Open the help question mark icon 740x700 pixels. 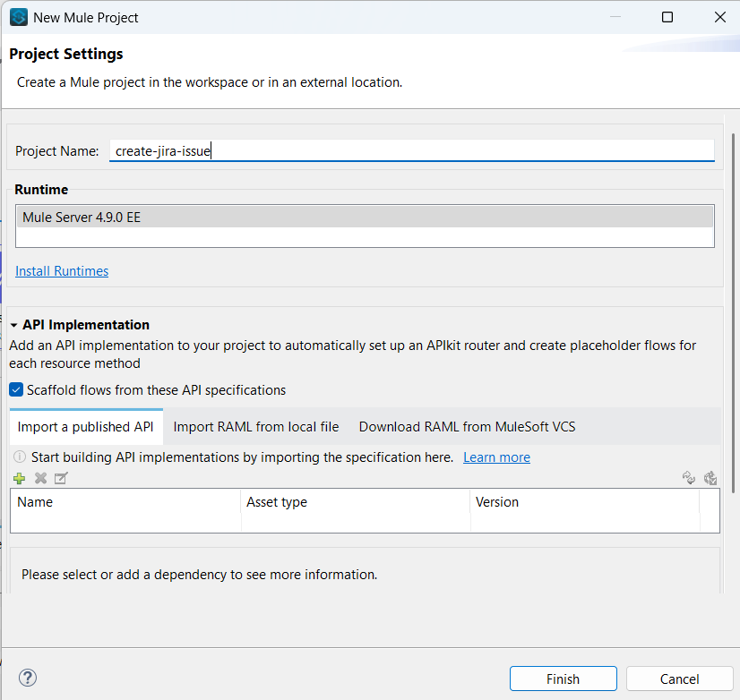pyautogui.click(x=28, y=678)
